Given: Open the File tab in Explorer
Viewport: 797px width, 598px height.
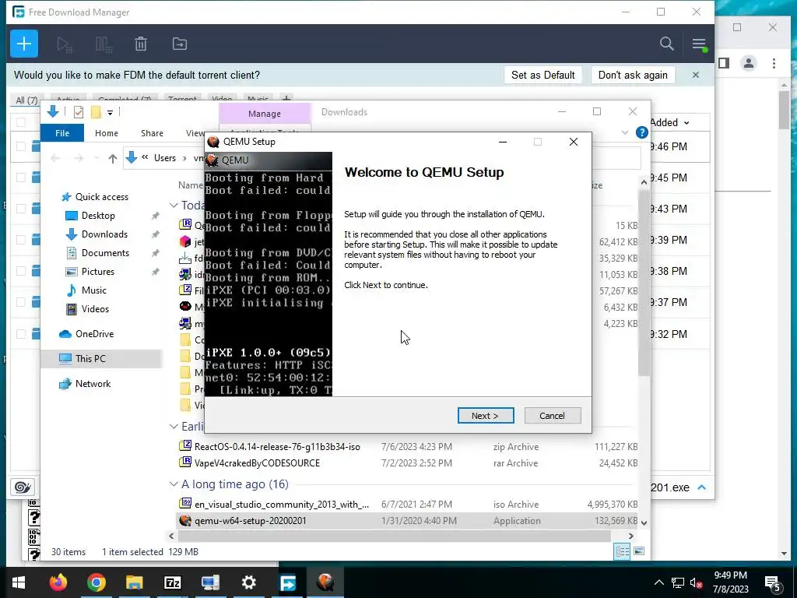Looking at the screenshot, I should [62, 133].
